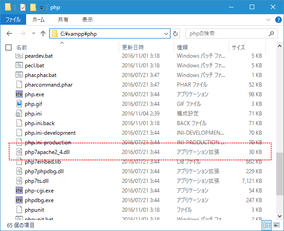The height and width of the screenshot is (231, 284).
Task: Click the 7,121 KB size cell
Action: [252, 181]
